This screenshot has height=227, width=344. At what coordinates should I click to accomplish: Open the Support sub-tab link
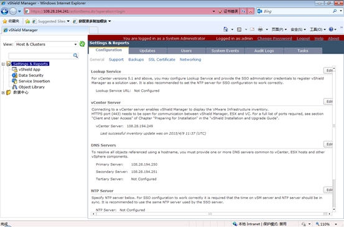[116, 60]
